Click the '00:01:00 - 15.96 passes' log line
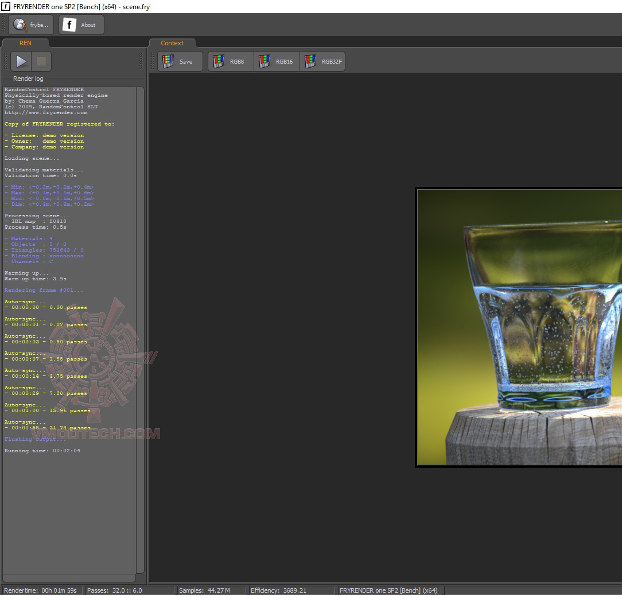Image resolution: width=622 pixels, height=595 pixels. tap(47, 410)
